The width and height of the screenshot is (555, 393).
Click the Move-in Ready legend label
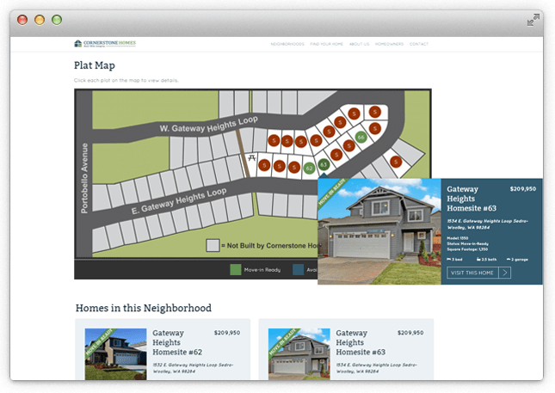pyautogui.click(x=262, y=270)
